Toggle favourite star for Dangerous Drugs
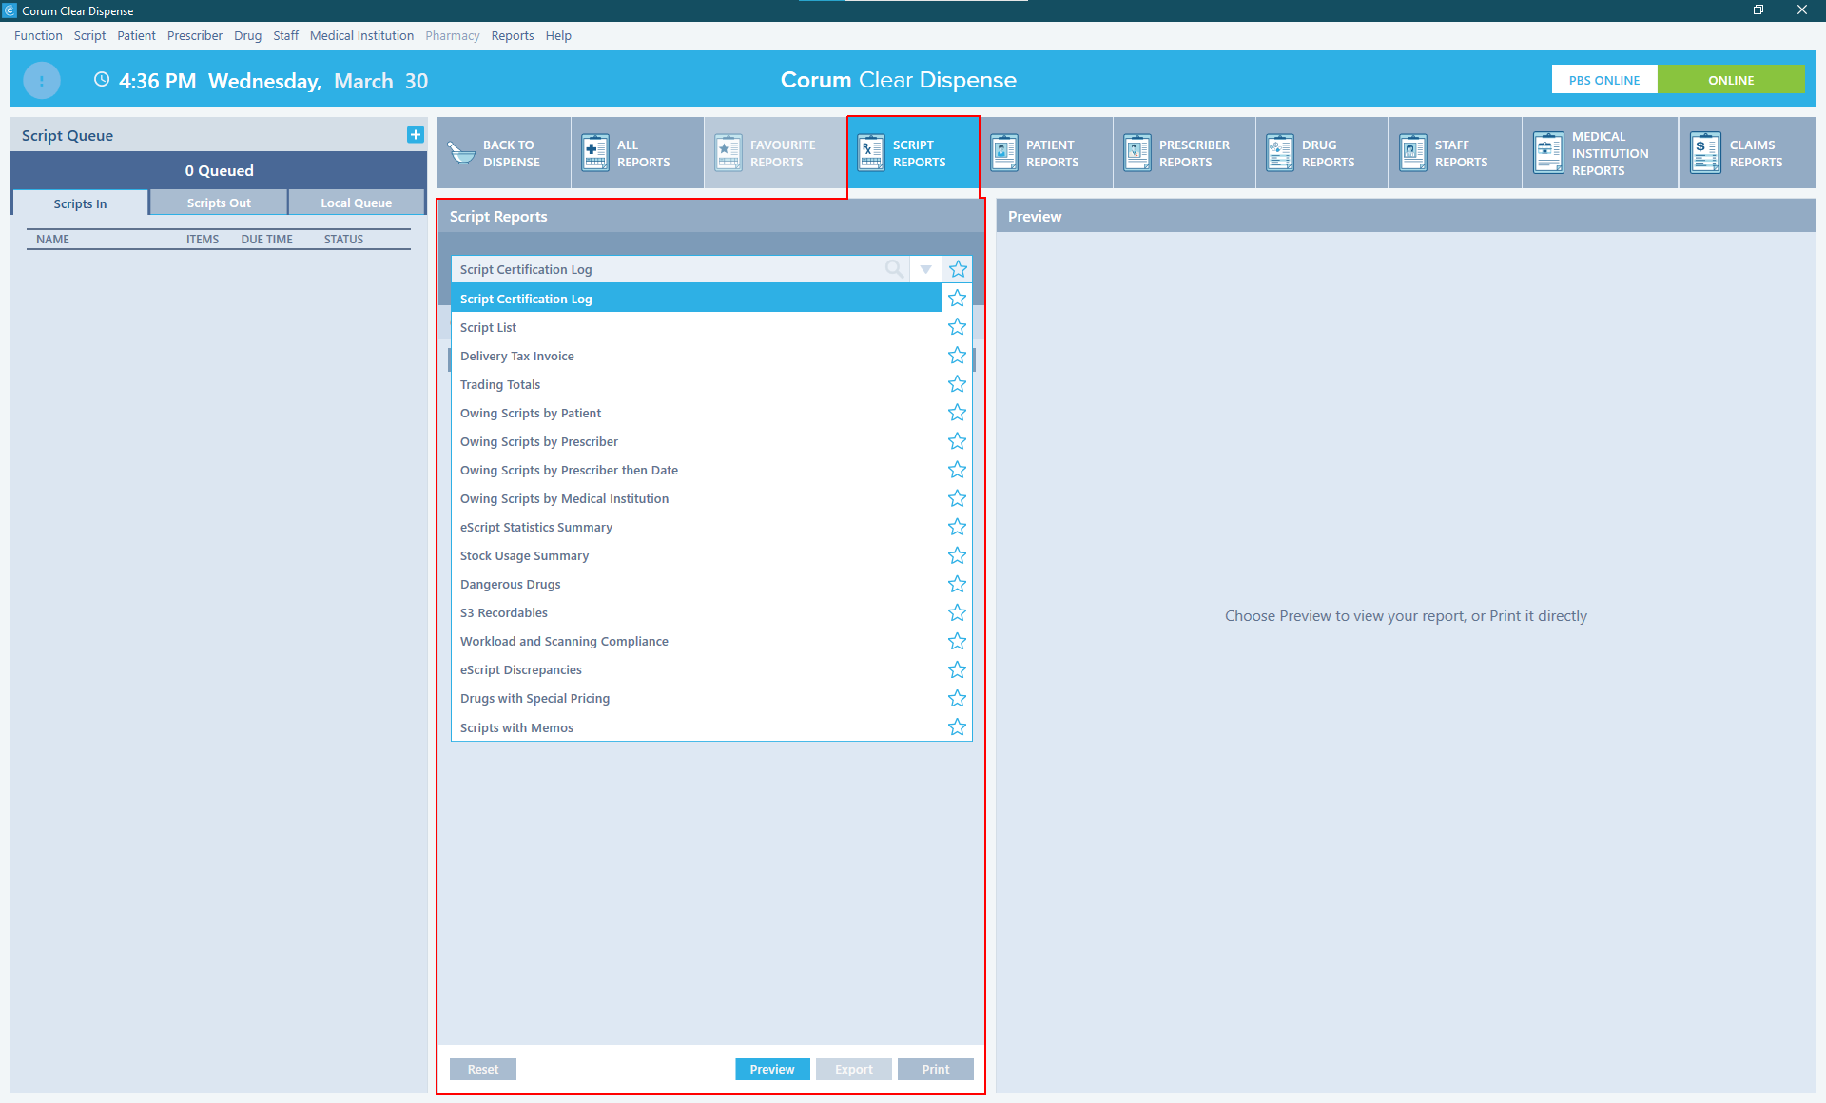The height and width of the screenshot is (1103, 1826). tap(957, 584)
